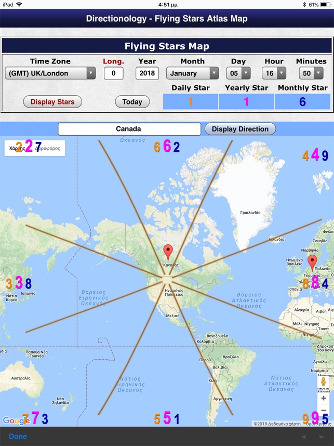The height and width of the screenshot is (446, 334).
Task: Open the Minutes dropdown showing 50
Action: pyautogui.click(x=311, y=73)
